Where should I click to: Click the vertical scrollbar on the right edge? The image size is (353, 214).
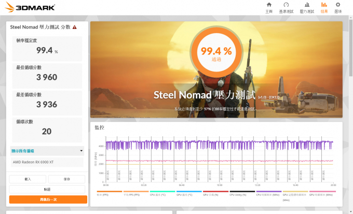point(351,48)
